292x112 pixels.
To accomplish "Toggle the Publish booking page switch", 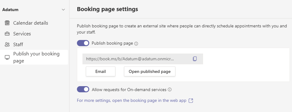I will [83, 43].
